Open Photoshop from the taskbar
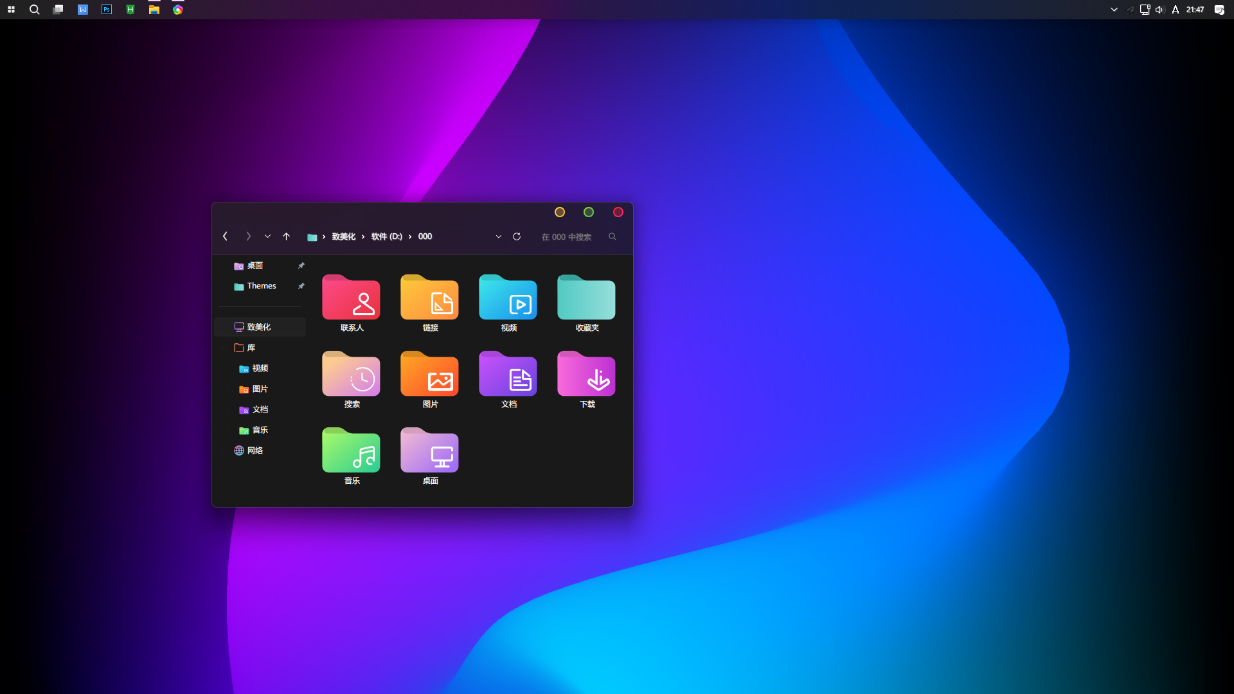Screen dimensions: 1234x694 [107, 10]
